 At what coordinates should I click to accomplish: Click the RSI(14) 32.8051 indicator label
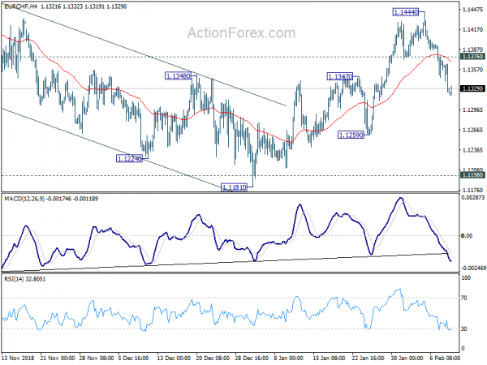point(25,279)
